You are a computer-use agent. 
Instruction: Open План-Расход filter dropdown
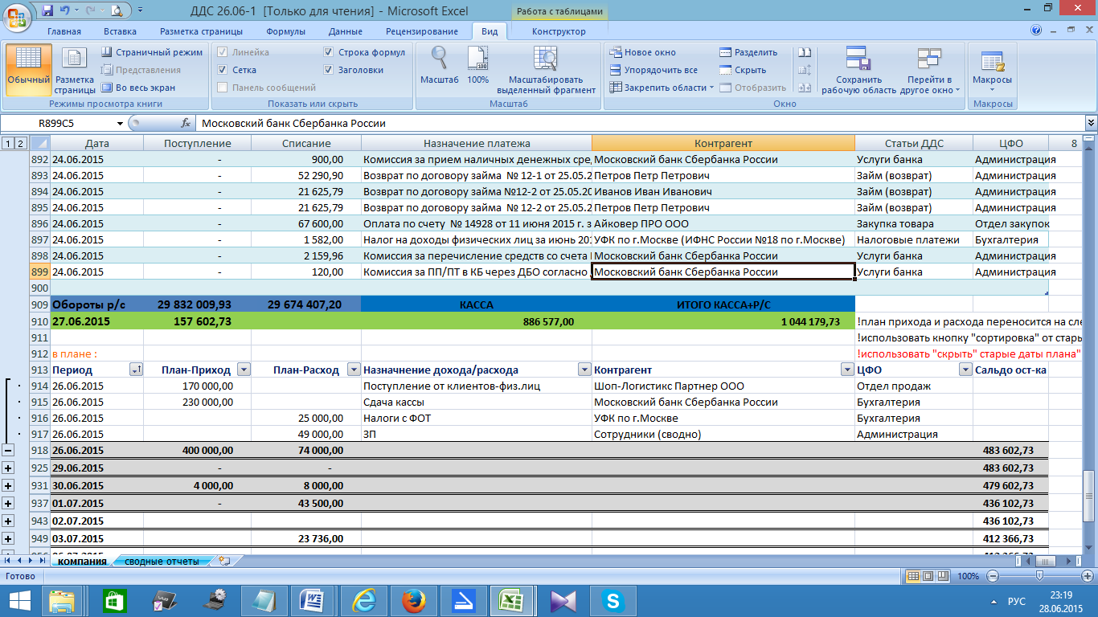tap(353, 370)
